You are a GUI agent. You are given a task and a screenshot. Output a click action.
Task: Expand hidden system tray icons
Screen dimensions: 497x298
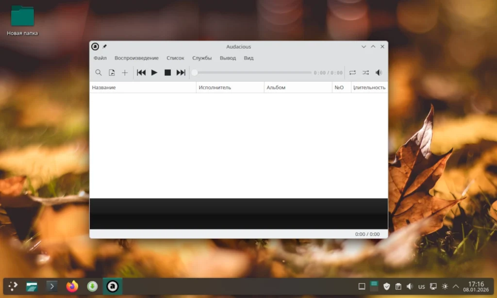click(456, 286)
